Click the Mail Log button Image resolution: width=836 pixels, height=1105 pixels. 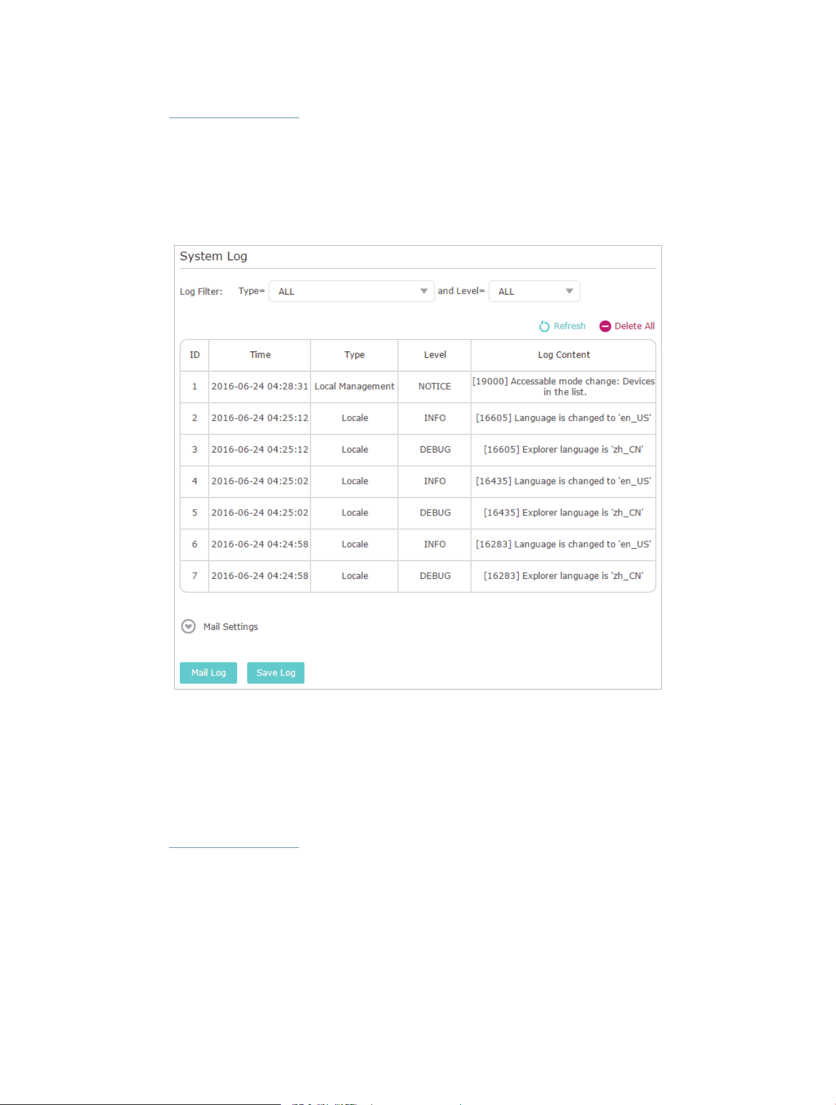[x=208, y=673]
